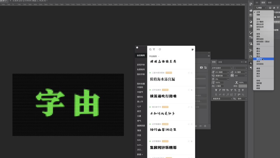Apply strikethrough style in the Character panel

click(243, 90)
